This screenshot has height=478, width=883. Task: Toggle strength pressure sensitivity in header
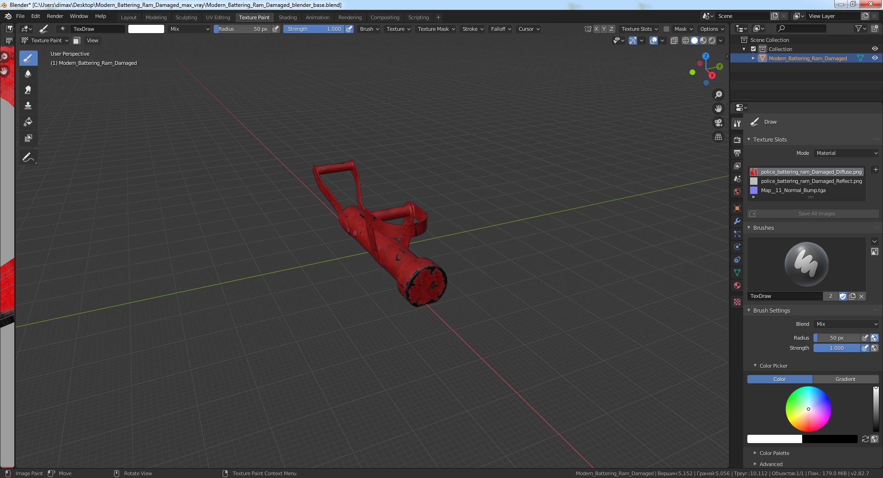[350, 29]
